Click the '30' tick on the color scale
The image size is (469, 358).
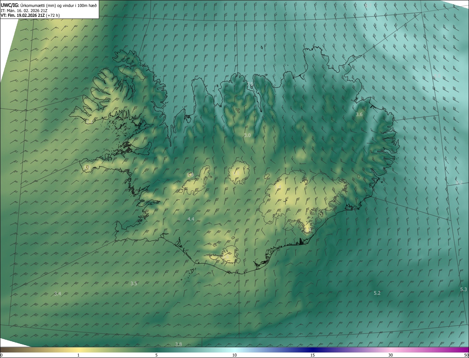[391, 355]
